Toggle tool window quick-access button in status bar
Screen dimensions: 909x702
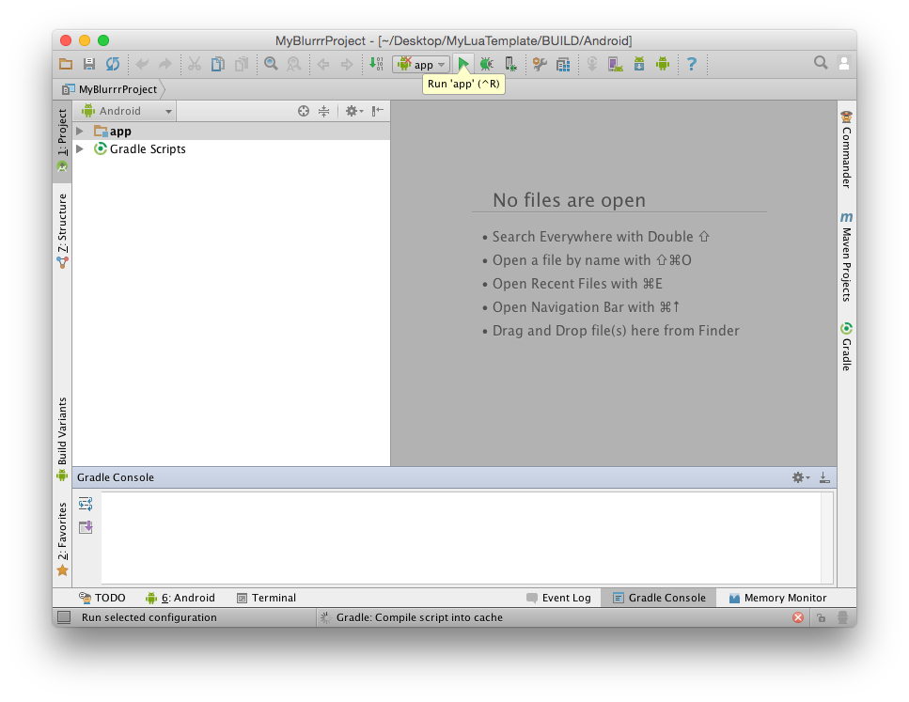coord(64,617)
